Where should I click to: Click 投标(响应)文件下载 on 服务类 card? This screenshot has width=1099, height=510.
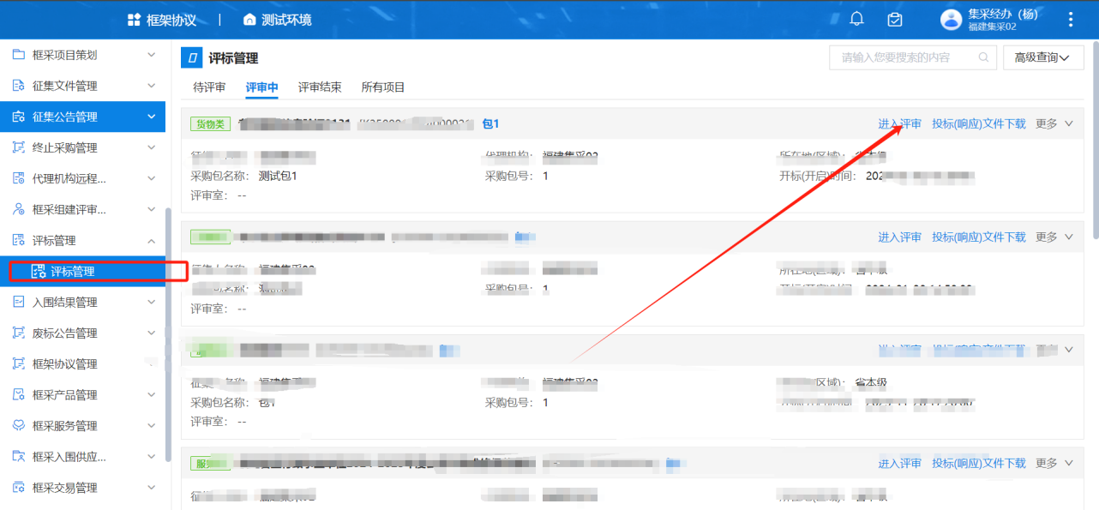tap(979, 463)
